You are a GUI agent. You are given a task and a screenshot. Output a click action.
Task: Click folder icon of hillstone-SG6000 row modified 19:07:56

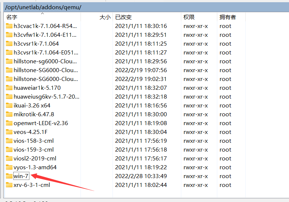click(9, 70)
